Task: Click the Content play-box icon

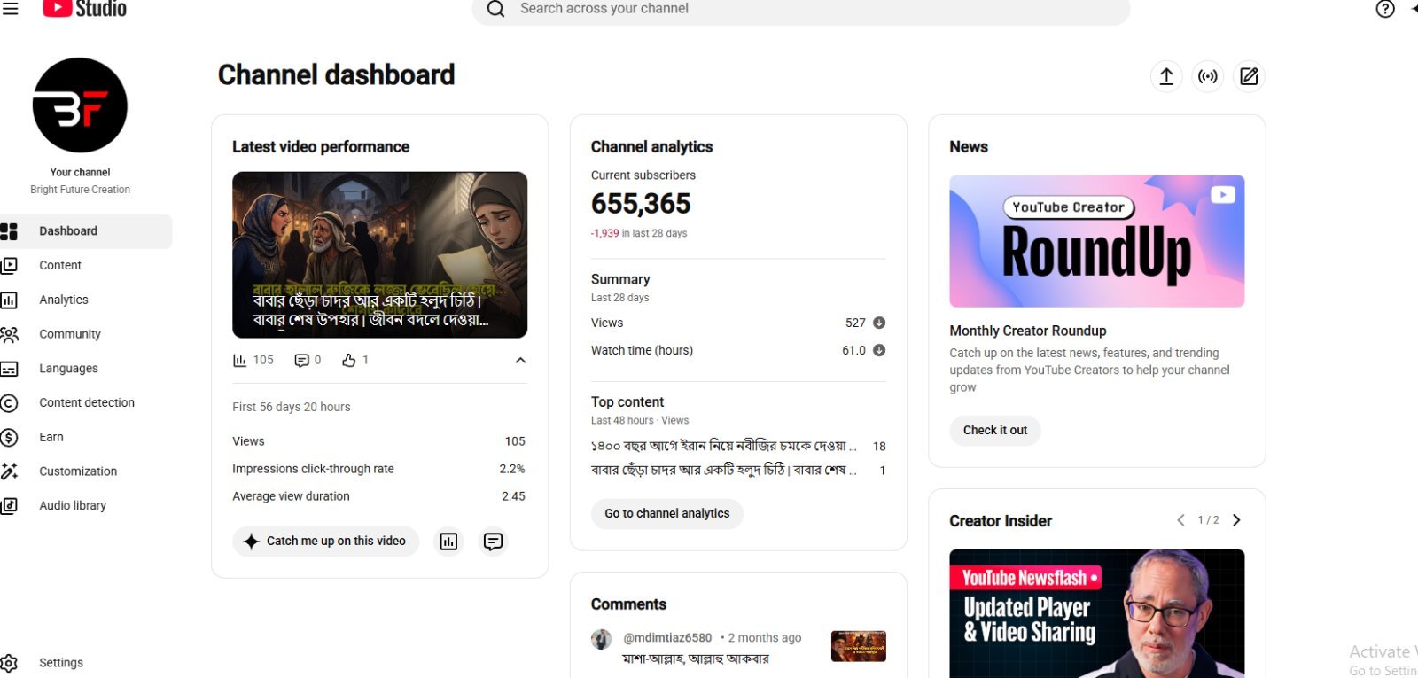Action: [x=9, y=265]
